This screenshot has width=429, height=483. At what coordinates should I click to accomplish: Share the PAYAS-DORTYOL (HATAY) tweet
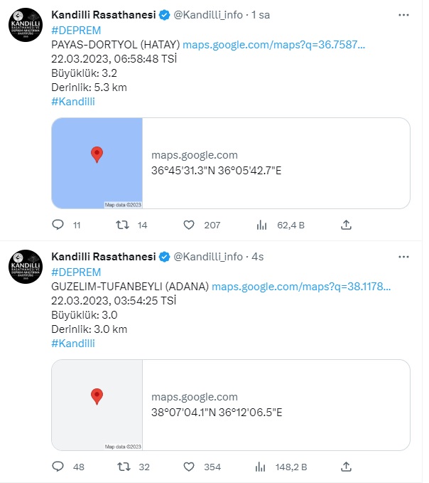coord(346,225)
